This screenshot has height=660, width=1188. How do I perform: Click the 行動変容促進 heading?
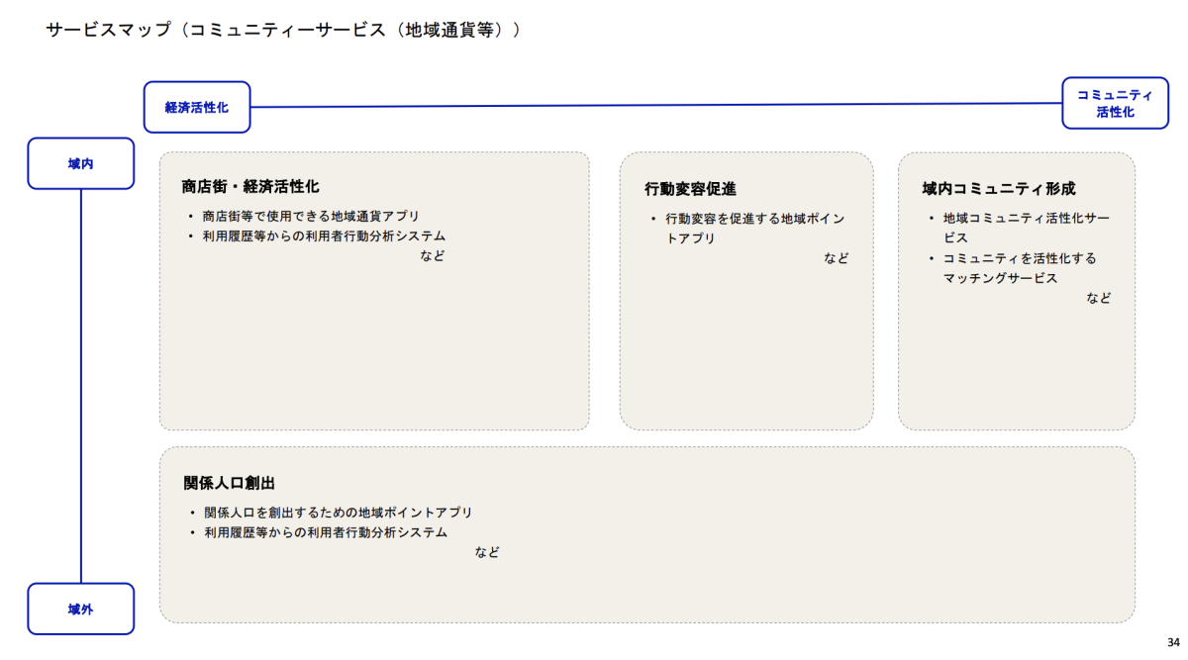pyautogui.click(x=690, y=189)
